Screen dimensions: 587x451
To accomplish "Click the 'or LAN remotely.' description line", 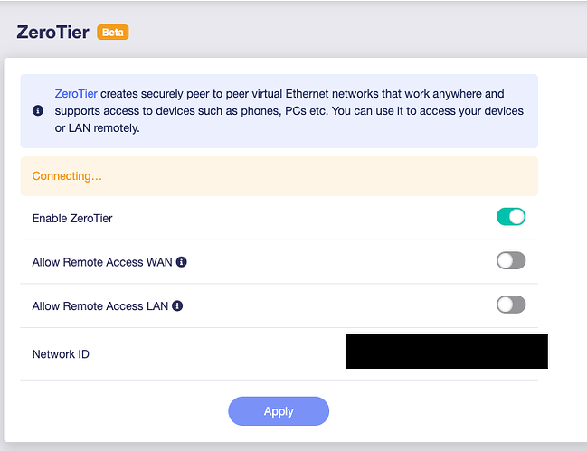I will point(97,128).
